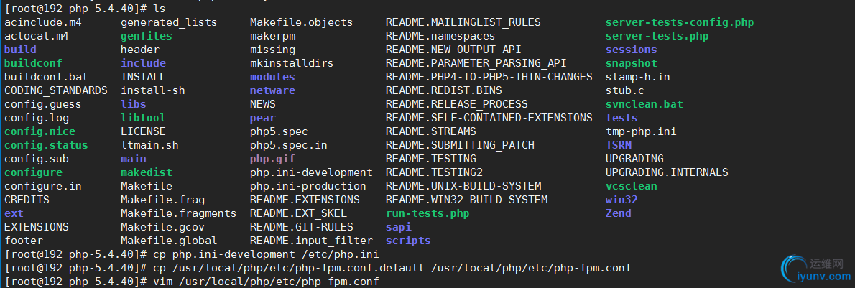This screenshot has width=855, height=288.
Task: Select the 'footer' file name
Action: click(24, 241)
